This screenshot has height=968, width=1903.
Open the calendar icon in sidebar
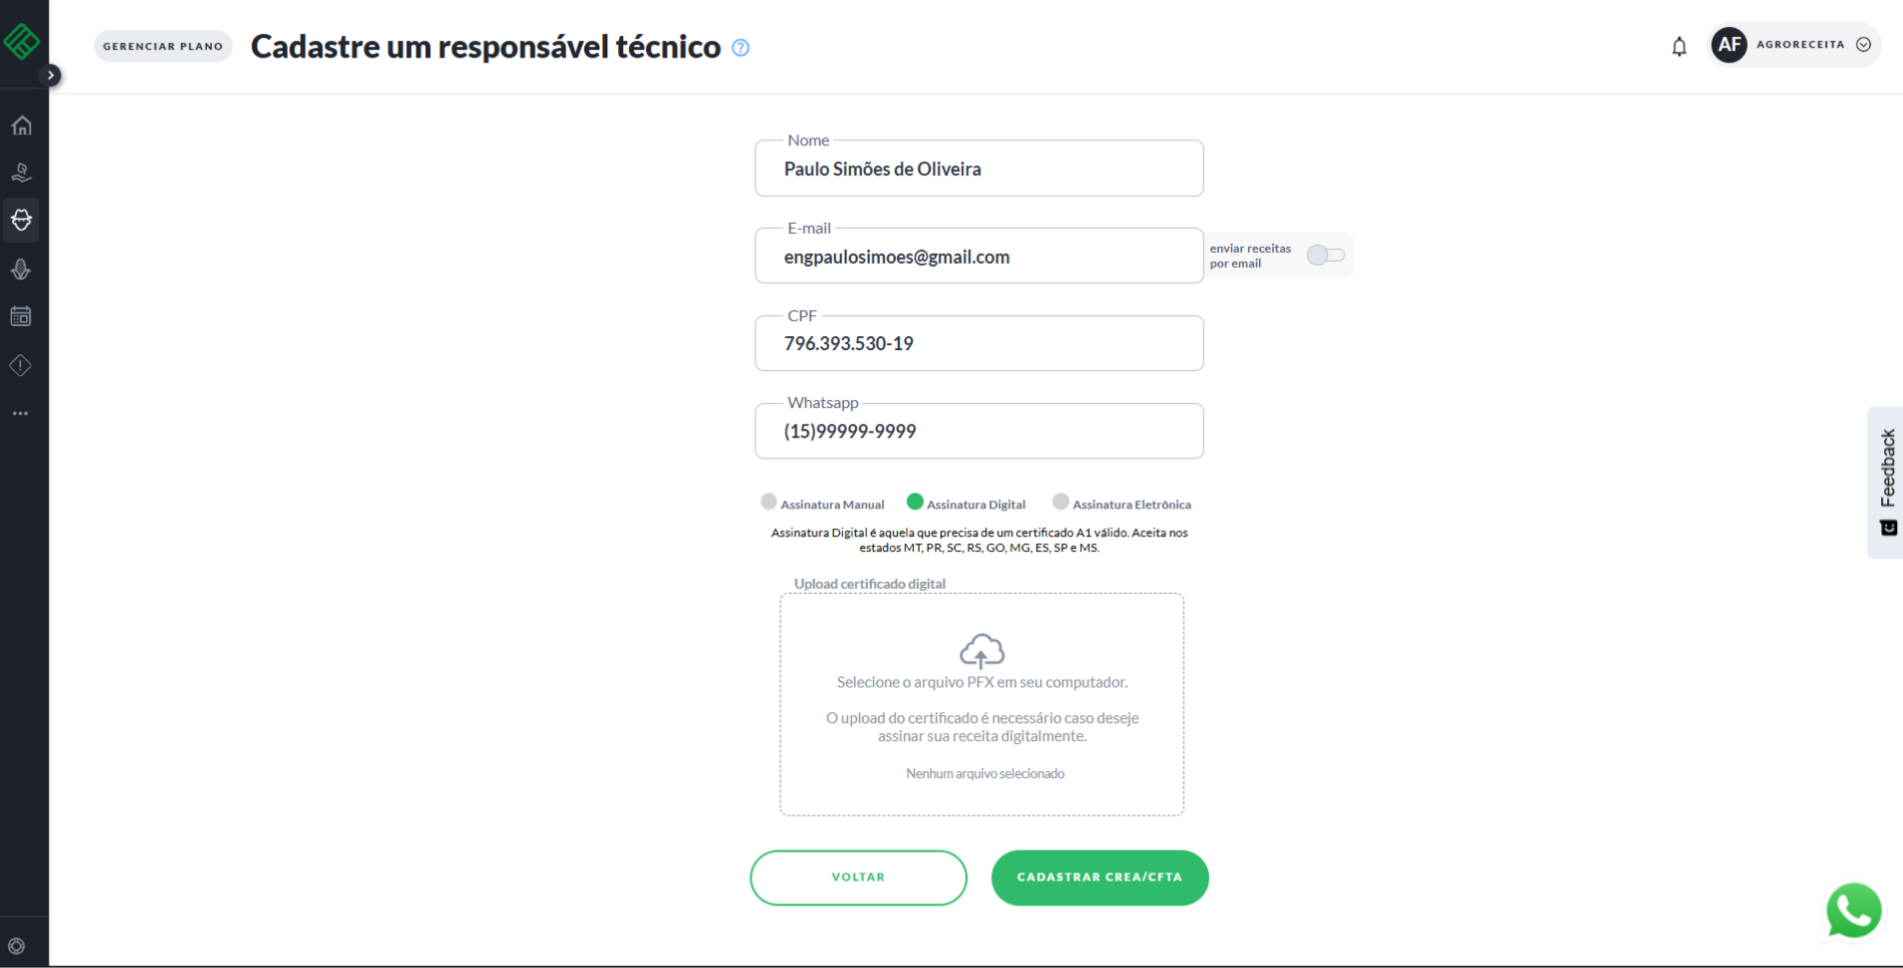point(21,316)
